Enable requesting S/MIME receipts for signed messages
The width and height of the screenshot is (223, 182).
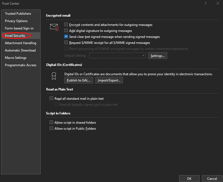tap(66, 43)
